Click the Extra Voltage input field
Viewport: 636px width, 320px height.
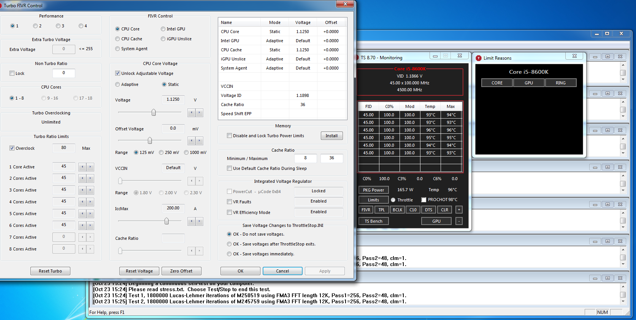64,49
